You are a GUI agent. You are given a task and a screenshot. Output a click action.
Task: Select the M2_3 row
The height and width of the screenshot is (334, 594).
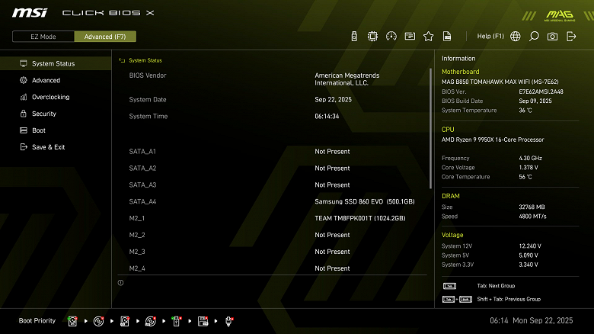[x=273, y=252]
